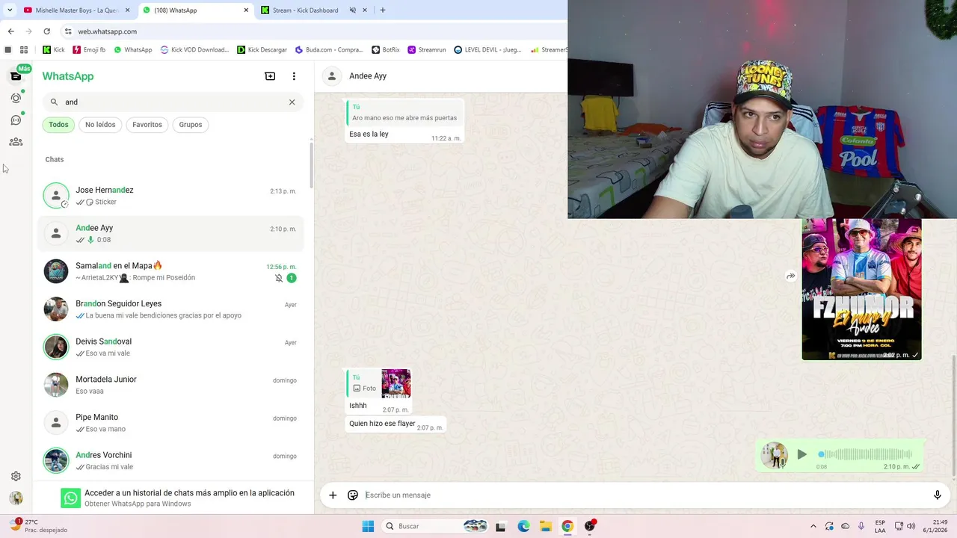Open Deivis Sandoval chat
Viewport: 957px width, 538px height.
(x=170, y=347)
